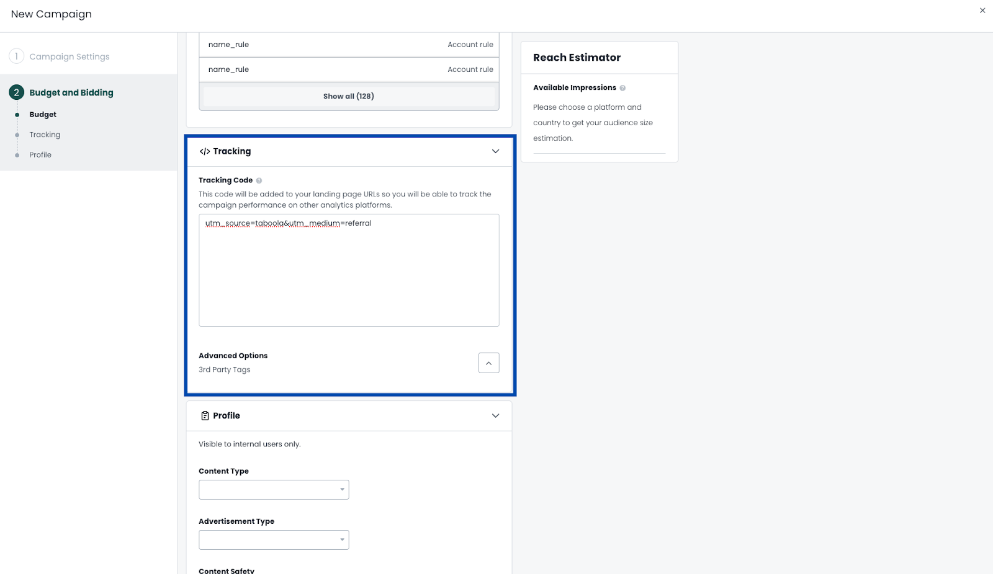Go to Campaign Settings step
This screenshot has width=993, height=574.
70,56
